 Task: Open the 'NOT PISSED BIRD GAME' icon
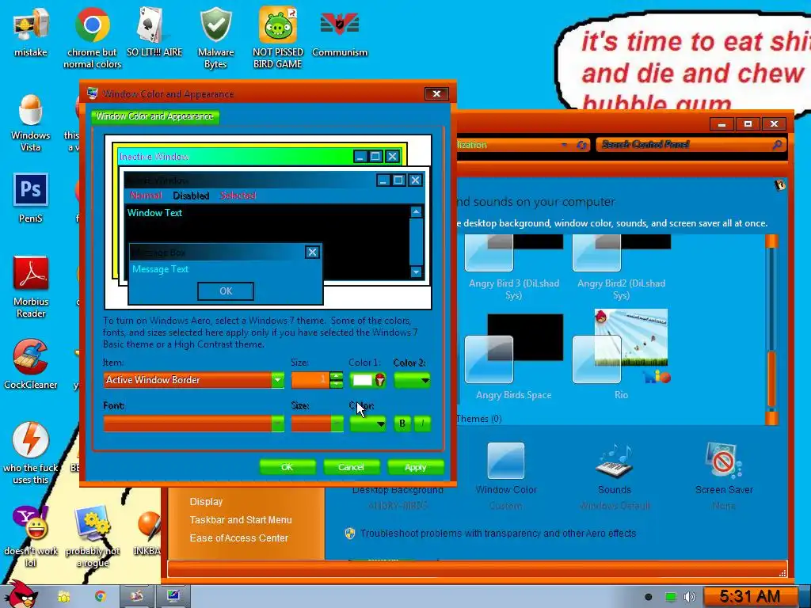click(x=278, y=37)
